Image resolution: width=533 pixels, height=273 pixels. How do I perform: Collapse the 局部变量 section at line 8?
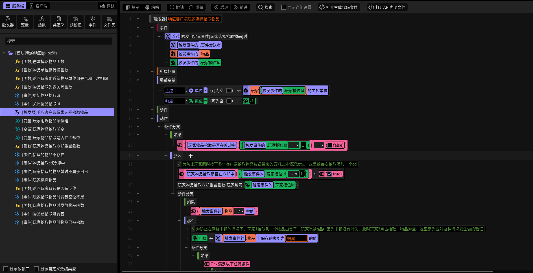(138, 80)
